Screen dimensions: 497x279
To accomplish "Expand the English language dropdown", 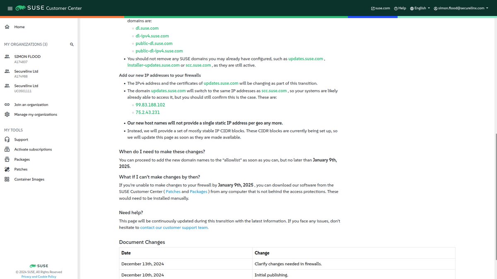I will point(420,8).
